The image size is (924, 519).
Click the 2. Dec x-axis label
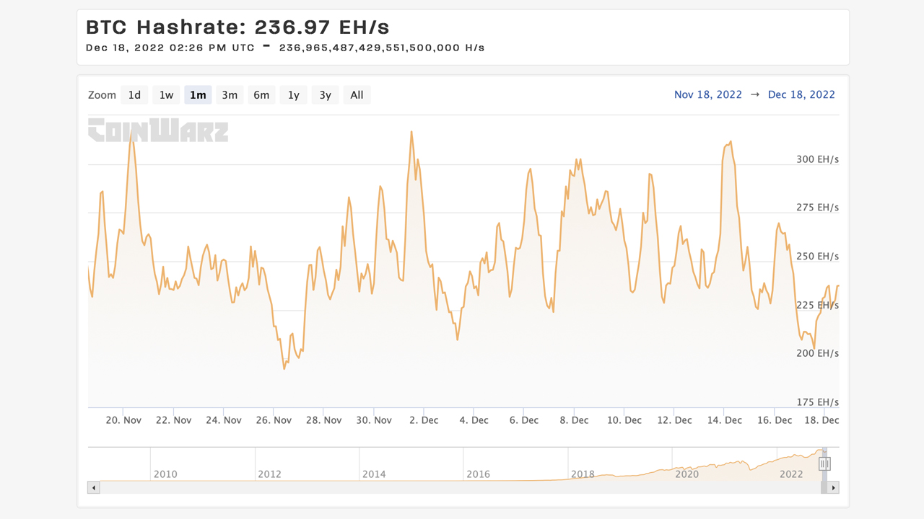[424, 420]
